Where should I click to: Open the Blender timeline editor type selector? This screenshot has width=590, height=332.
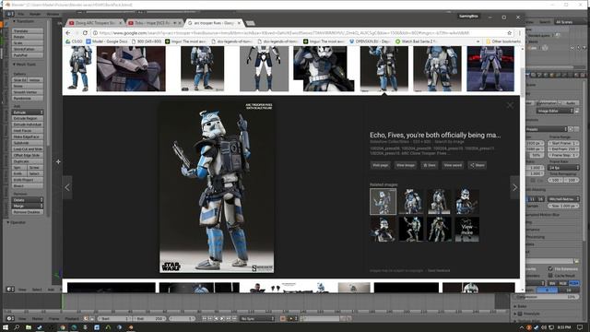coord(10,318)
